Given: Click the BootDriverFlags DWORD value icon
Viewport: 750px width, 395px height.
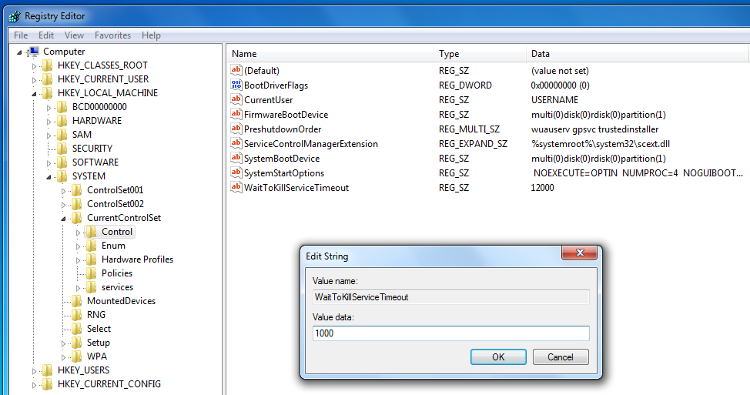Looking at the screenshot, I should coord(236,85).
